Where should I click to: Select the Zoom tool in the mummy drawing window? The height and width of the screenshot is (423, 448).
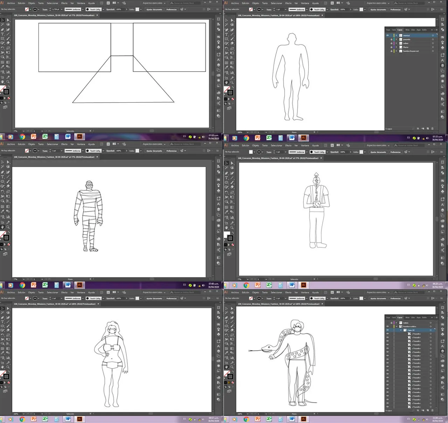pos(8,227)
